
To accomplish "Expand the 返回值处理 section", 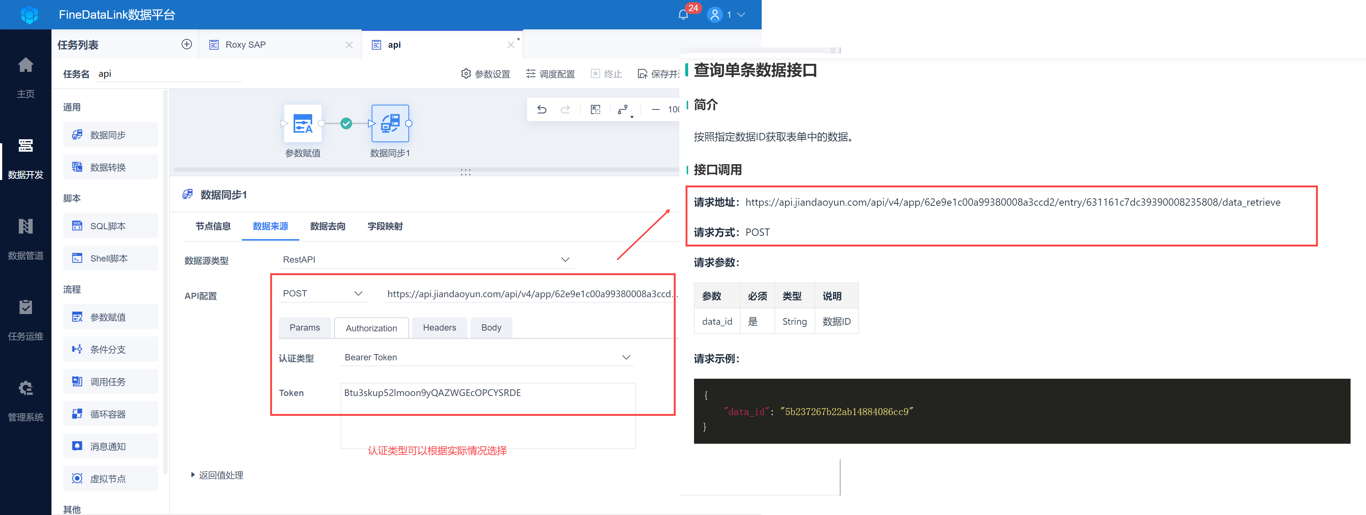I will pyautogui.click(x=217, y=475).
